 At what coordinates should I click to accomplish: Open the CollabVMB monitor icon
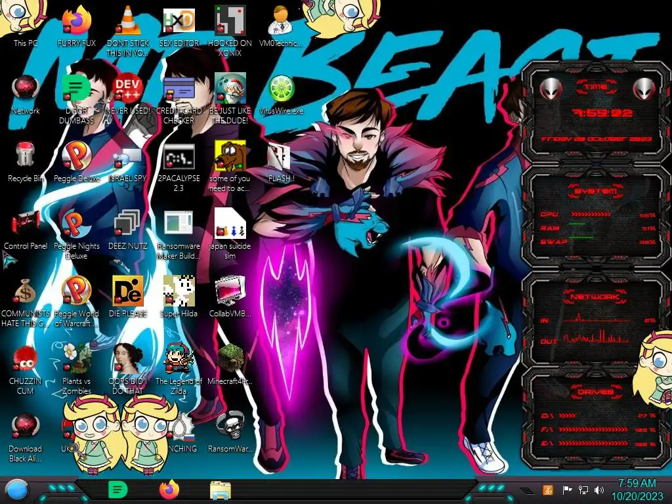point(230,297)
